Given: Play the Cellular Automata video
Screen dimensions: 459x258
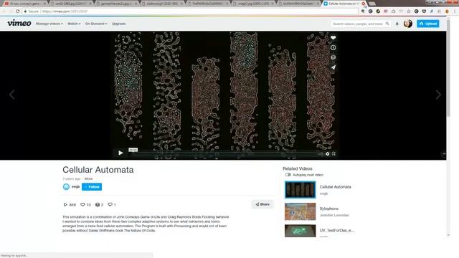Looking at the screenshot, I should [120, 153].
